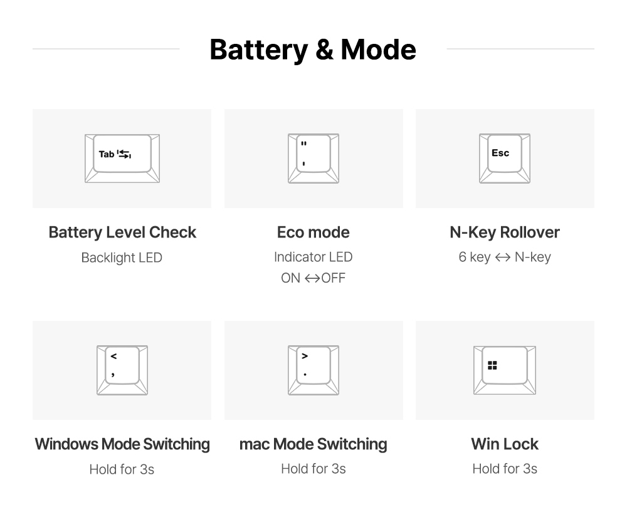Click the Backlight LED description text
The height and width of the screenshot is (532, 627).
coord(122,258)
